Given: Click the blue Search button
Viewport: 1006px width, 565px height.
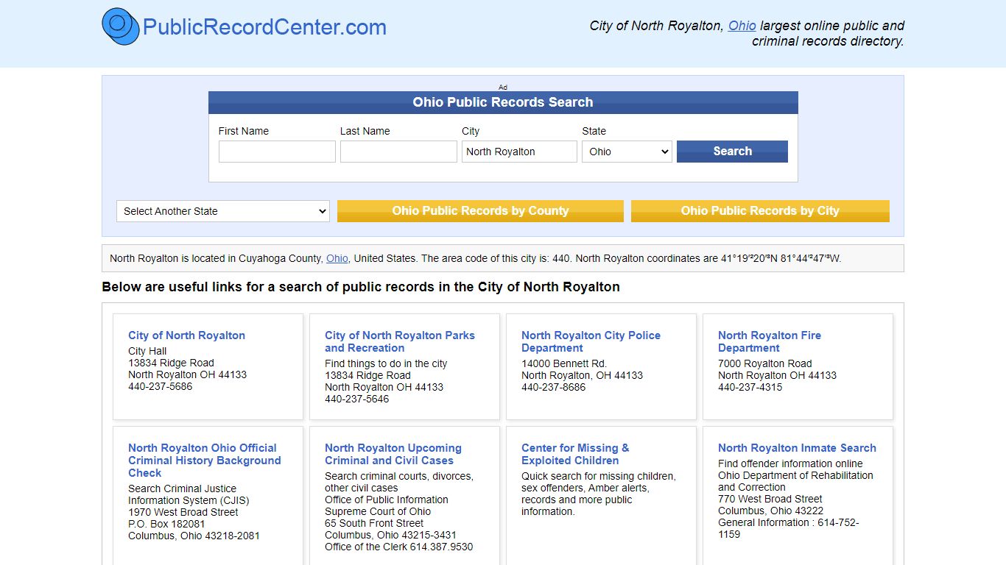Looking at the screenshot, I should 732,152.
